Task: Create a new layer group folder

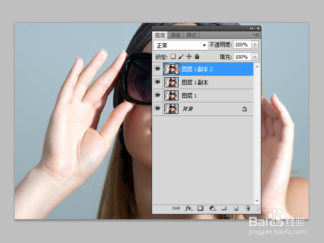Action: pyautogui.click(x=224, y=208)
